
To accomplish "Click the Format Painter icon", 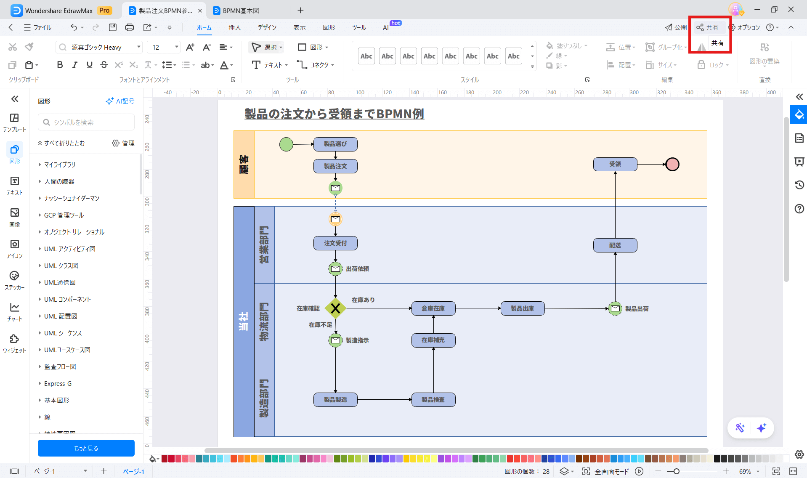I will (29, 47).
